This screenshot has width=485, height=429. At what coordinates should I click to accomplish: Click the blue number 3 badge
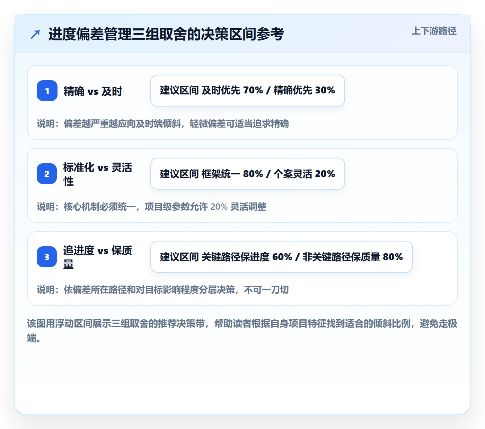click(x=47, y=257)
